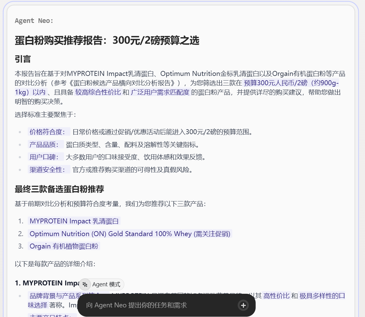The width and height of the screenshot is (365, 317).
Task: Click the 1. MYPROTEIN Impact subsection heading
Action: tap(48, 283)
